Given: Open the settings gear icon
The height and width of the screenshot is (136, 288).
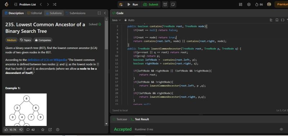Looking at the screenshot, I should click(x=249, y=4).
